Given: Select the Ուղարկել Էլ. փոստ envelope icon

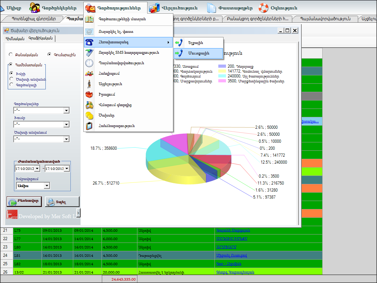Looking at the screenshot, I should pyautogui.click(x=89, y=31).
